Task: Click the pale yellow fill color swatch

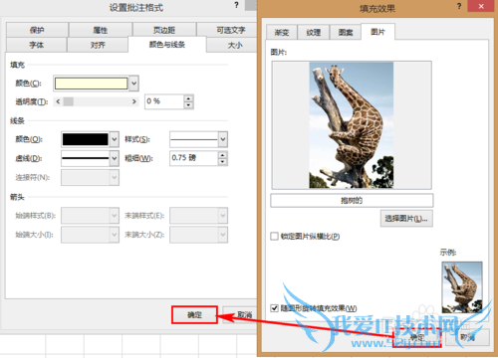Action: (x=92, y=84)
